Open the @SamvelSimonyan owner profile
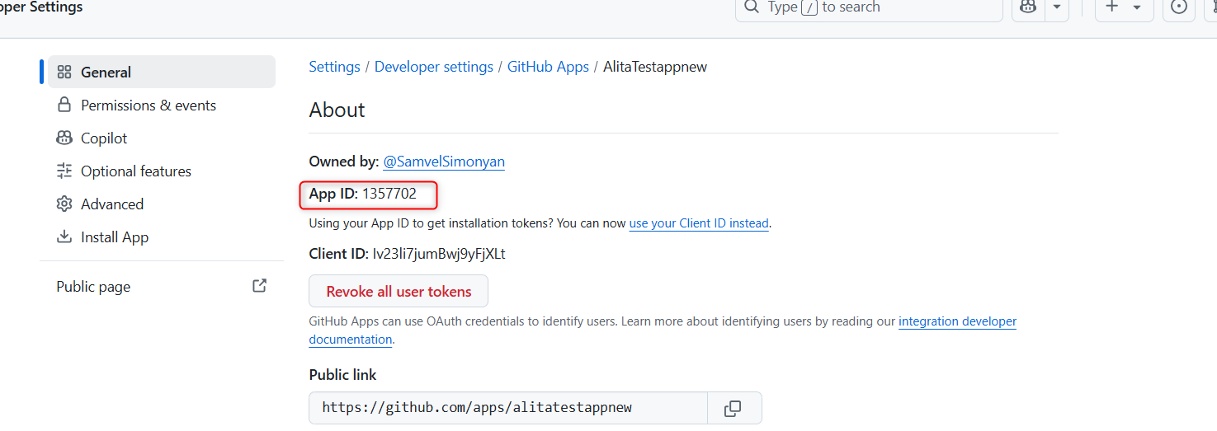1217x431 pixels. coord(444,162)
